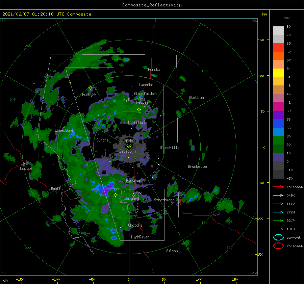This screenshot has width=304, height=284.
Task: Click the Cochrane label
Action: coord(110,189)
